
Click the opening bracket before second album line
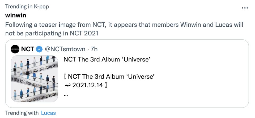65,77
